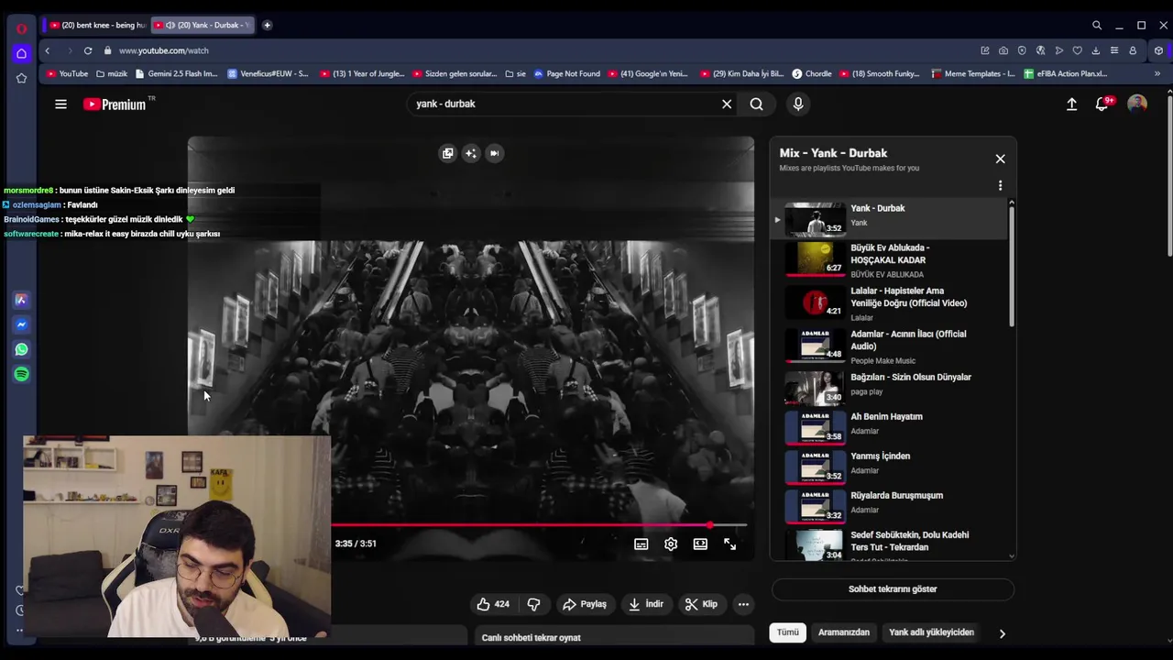Toggle theater mode in player
Image resolution: width=1173 pixels, height=660 pixels.
[x=700, y=544]
